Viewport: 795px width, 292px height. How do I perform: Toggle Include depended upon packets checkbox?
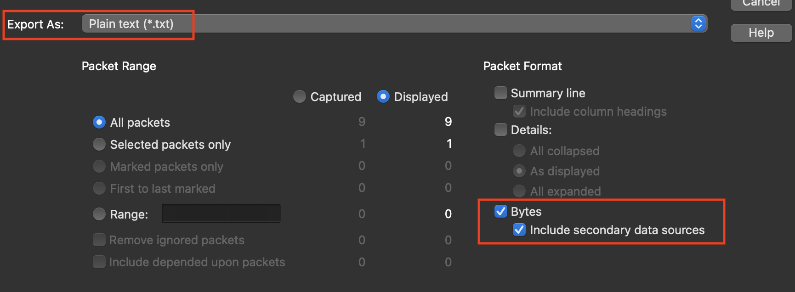[x=99, y=262]
